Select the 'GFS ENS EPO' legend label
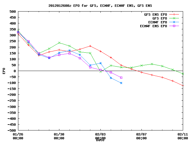The width and height of the screenshot is (189, 142). click(x=156, y=14)
